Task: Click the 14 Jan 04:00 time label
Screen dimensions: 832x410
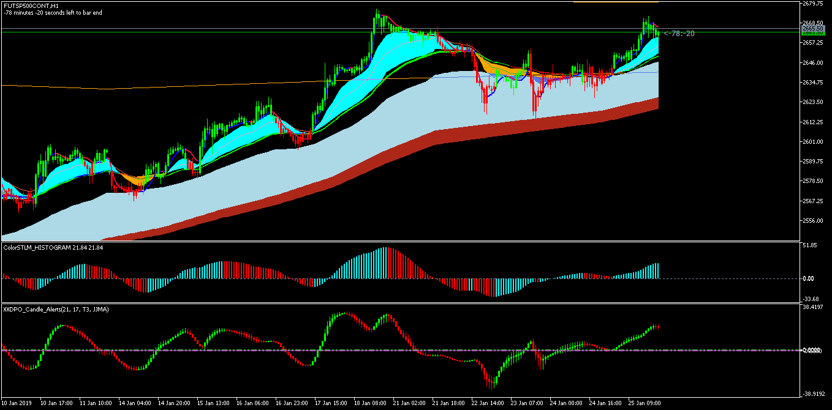Action: (135, 404)
